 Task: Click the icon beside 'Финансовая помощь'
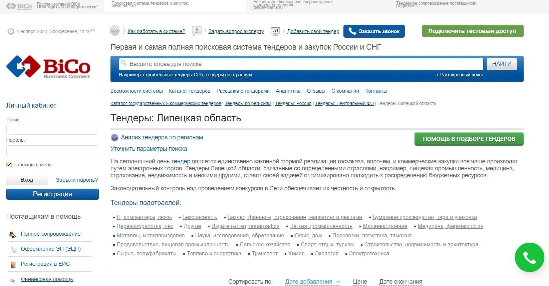pos(13,280)
